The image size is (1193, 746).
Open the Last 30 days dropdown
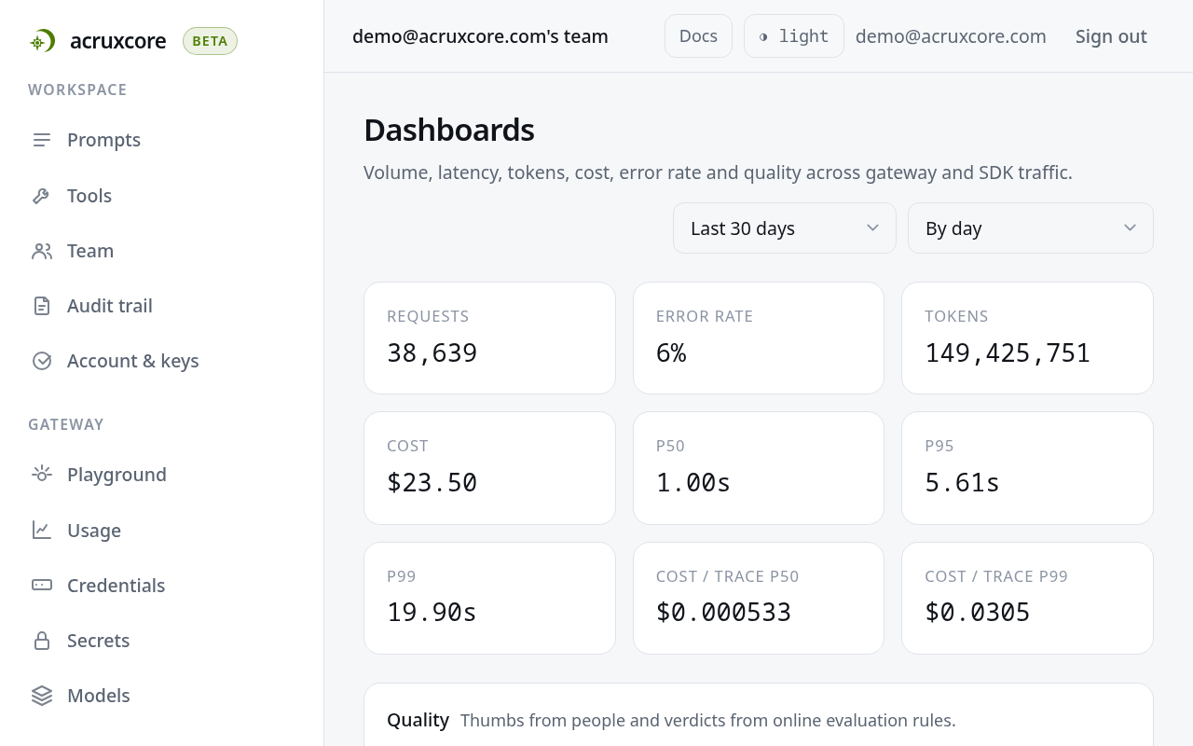[785, 228]
